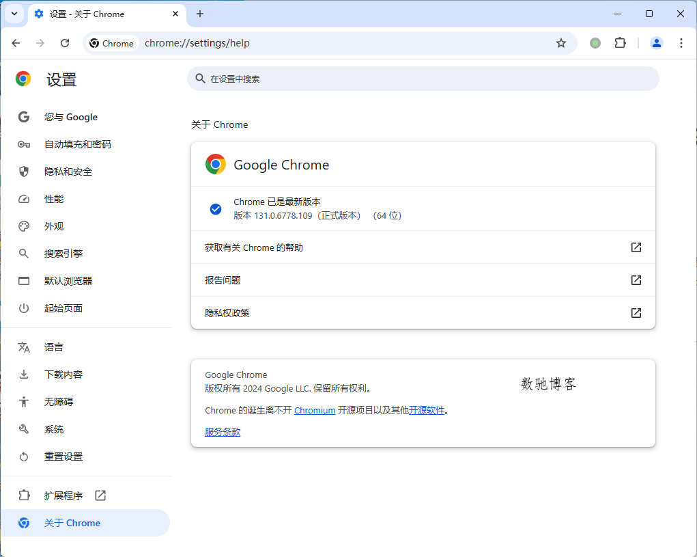The width and height of the screenshot is (697, 557).
Task: Open 扩展程序 from the sidebar
Action: [x=86, y=495]
